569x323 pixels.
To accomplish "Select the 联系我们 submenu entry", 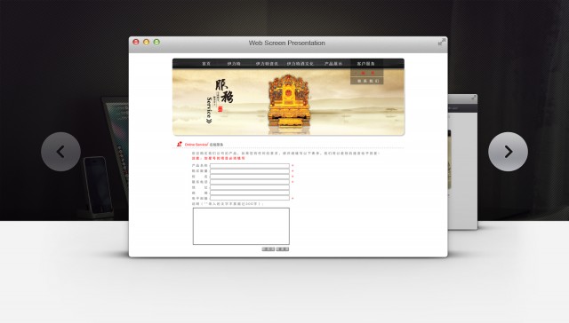I will tap(367, 81).
